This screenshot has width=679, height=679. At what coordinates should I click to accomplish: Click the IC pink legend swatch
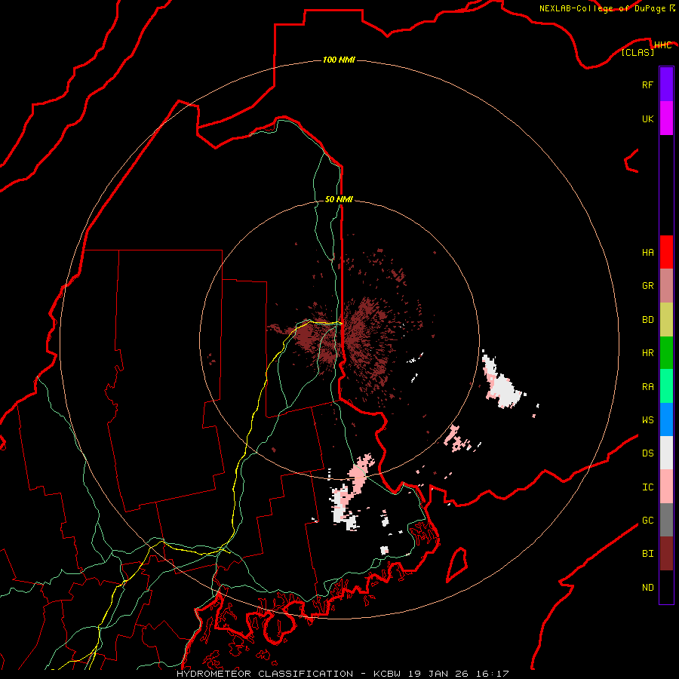(666, 487)
